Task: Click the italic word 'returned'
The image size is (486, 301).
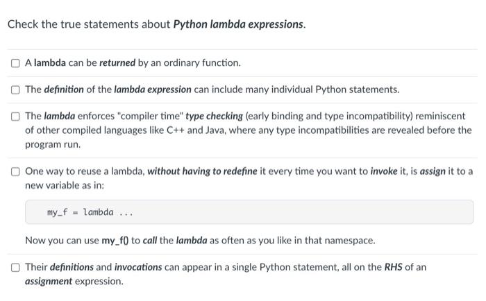Action: [117, 63]
